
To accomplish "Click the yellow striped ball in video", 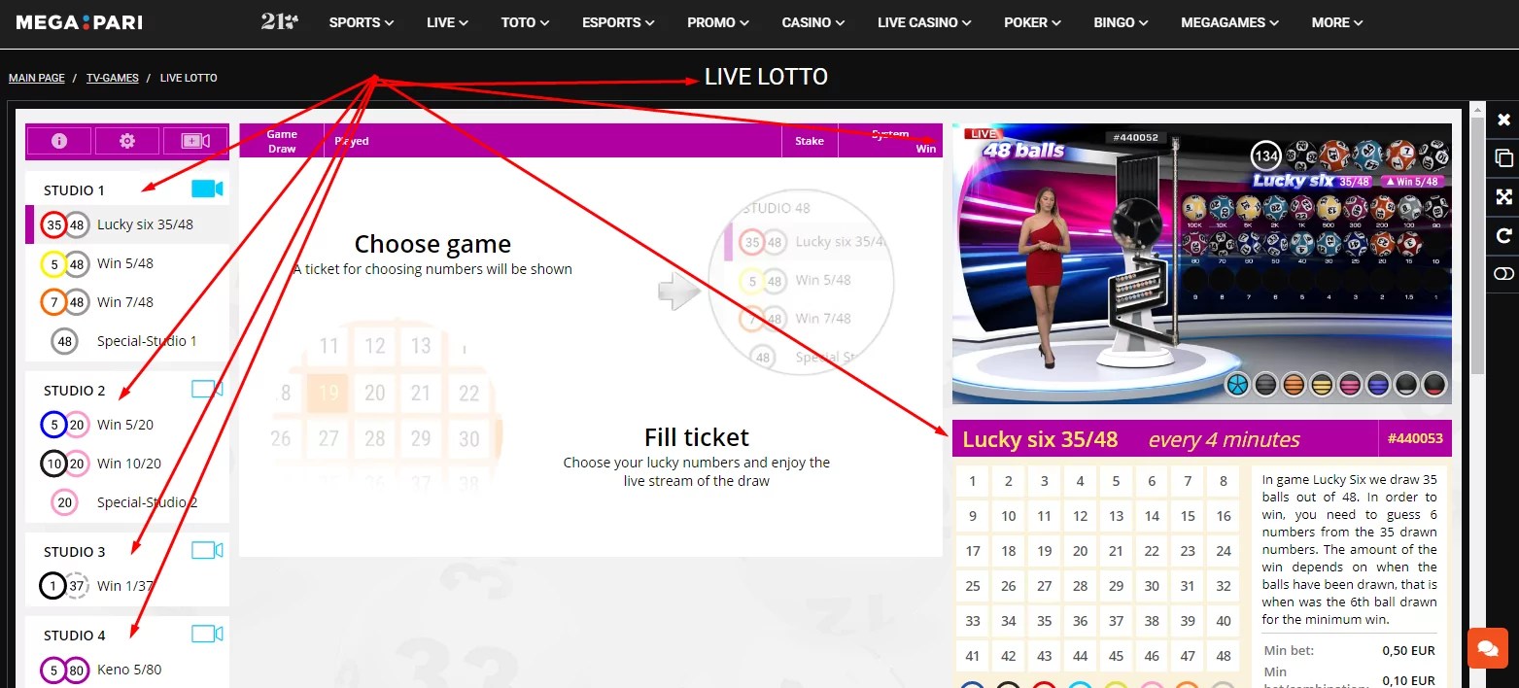I will tap(1322, 385).
